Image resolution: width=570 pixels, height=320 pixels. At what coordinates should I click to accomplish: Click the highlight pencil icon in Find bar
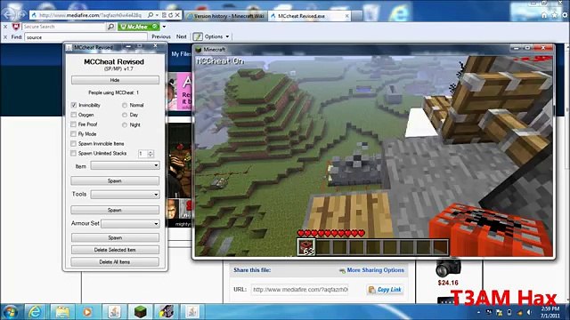(x=198, y=36)
